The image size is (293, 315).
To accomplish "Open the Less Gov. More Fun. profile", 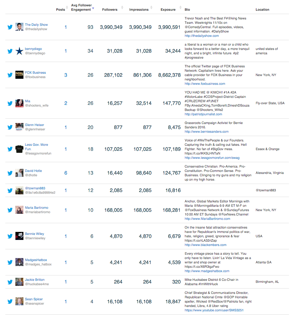I will [36, 147].
